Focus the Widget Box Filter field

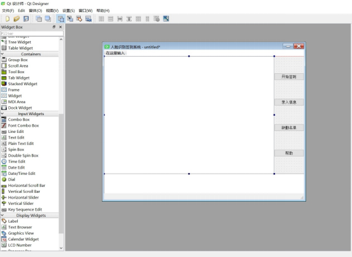coord(32,34)
